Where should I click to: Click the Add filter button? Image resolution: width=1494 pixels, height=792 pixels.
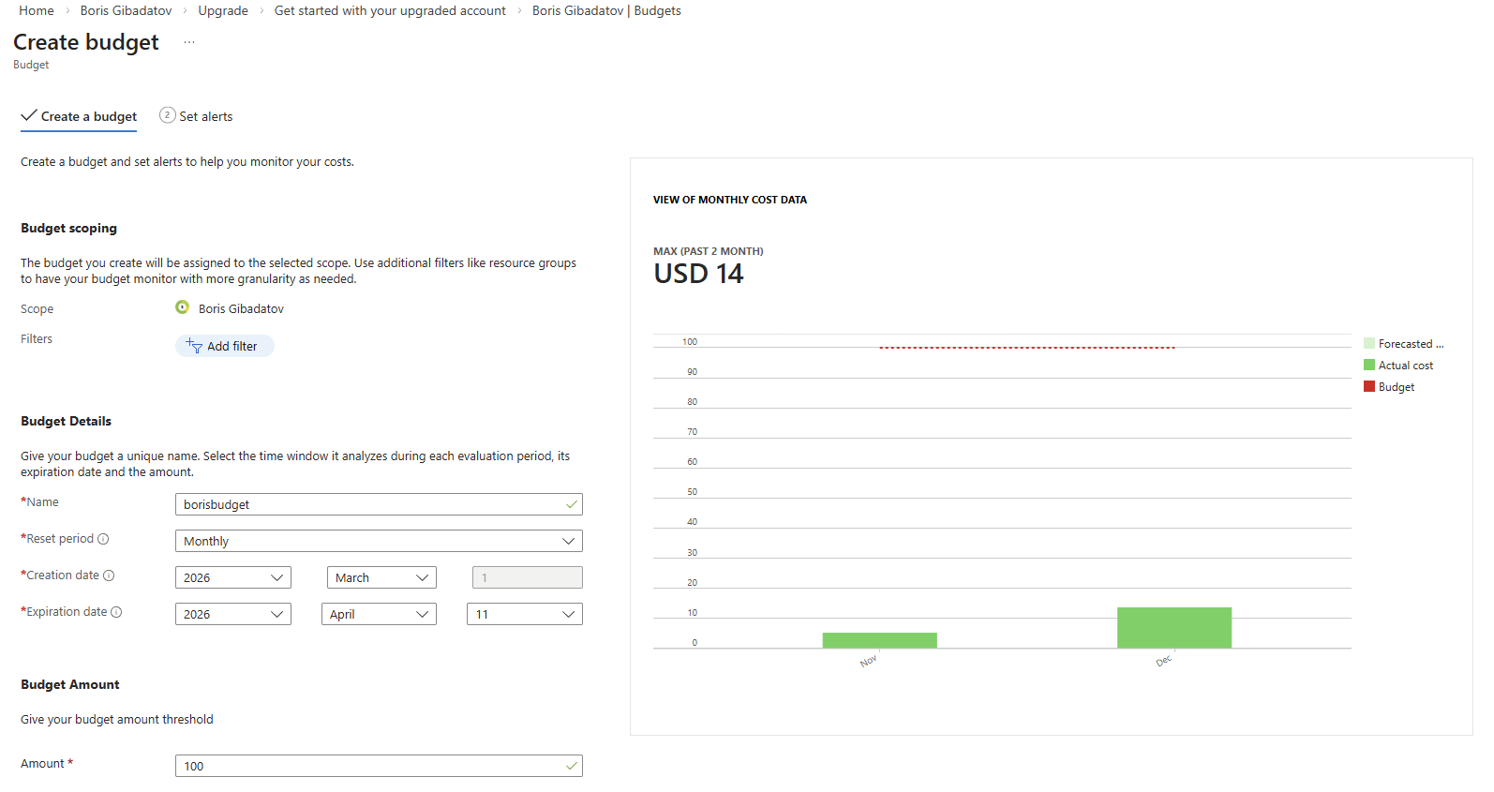click(x=224, y=346)
